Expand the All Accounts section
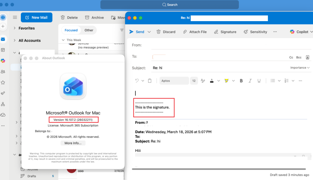This screenshot has width=313, height=180. (x=14, y=40)
